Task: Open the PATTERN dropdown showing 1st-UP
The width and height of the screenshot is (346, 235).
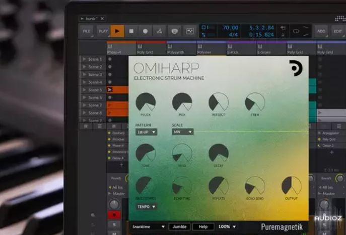Action: [146, 132]
